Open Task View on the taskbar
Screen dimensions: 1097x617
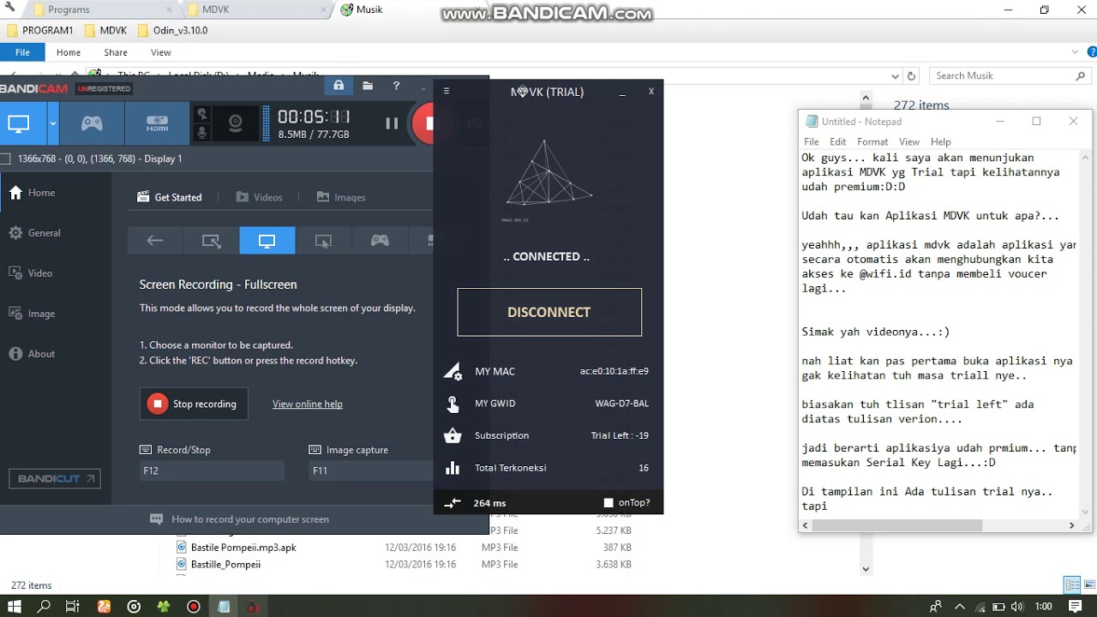[73, 606]
